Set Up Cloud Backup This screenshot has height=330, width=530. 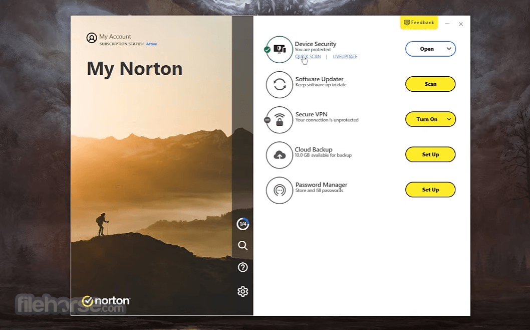pos(430,154)
